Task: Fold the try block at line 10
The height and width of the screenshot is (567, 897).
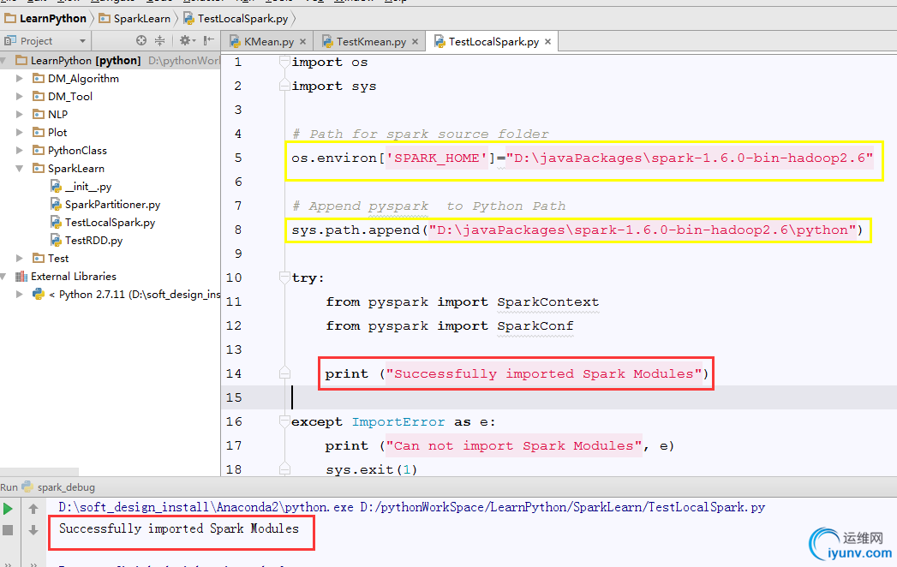Action: coord(284,278)
